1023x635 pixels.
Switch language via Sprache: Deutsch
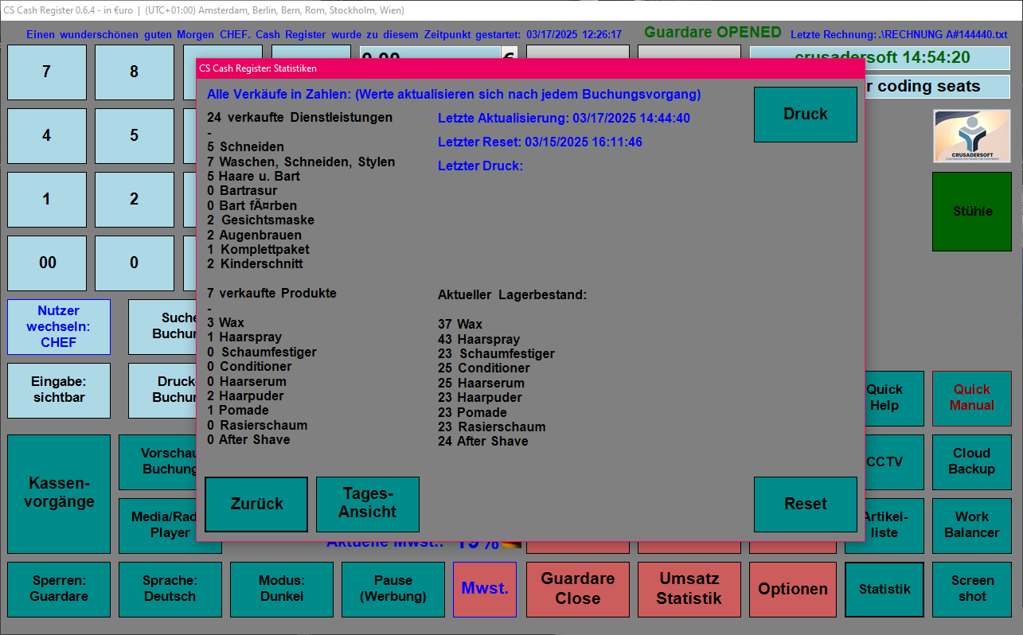click(170, 590)
